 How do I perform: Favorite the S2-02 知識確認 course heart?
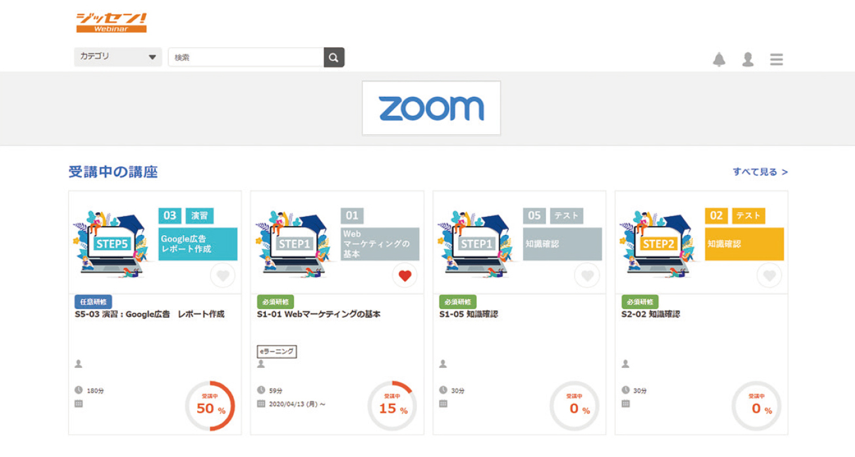click(769, 276)
